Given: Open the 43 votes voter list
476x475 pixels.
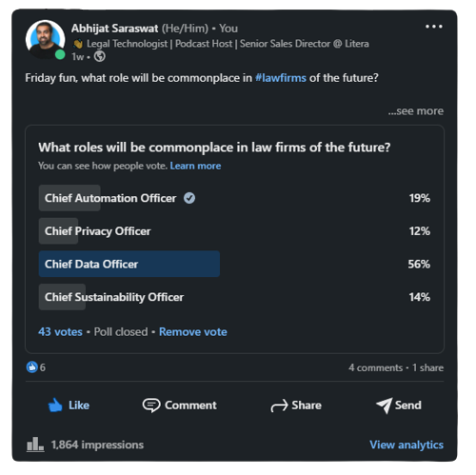Looking at the screenshot, I should (60, 332).
